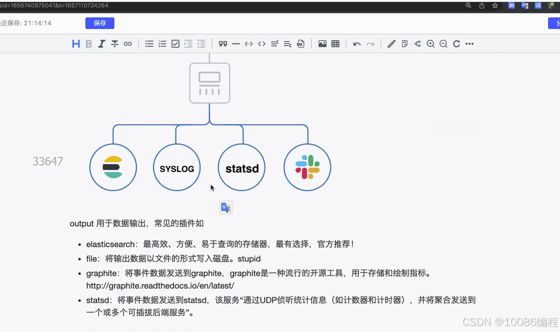Open the blue 译 translation extension
Image resolution: width=560 pixels, height=332 pixels.
[538, 5]
